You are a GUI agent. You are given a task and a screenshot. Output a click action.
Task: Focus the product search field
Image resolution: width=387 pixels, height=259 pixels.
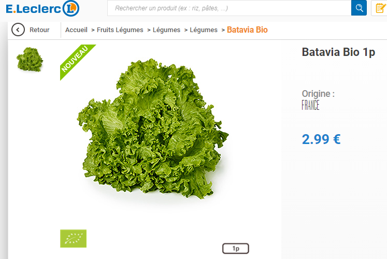click(230, 8)
